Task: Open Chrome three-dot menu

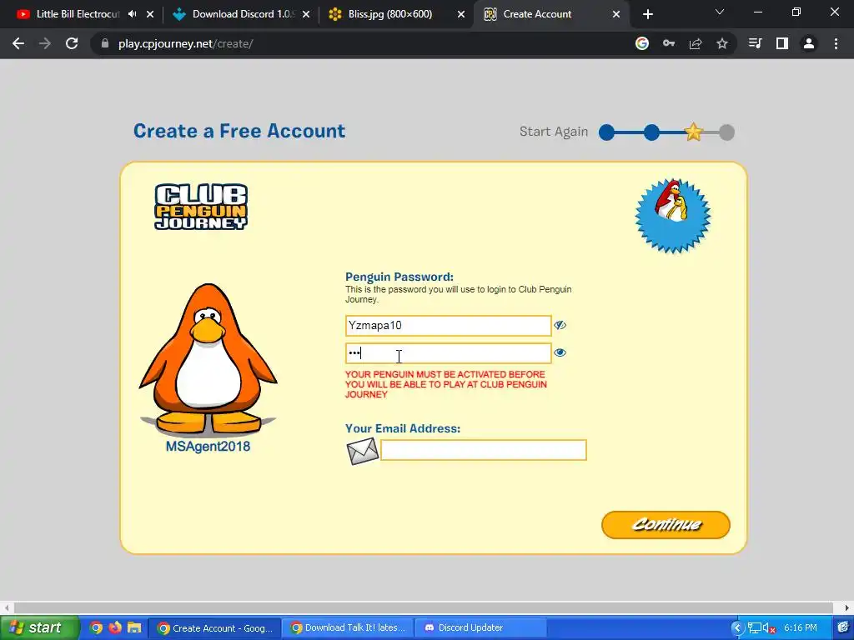Action: click(x=836, y=43)
